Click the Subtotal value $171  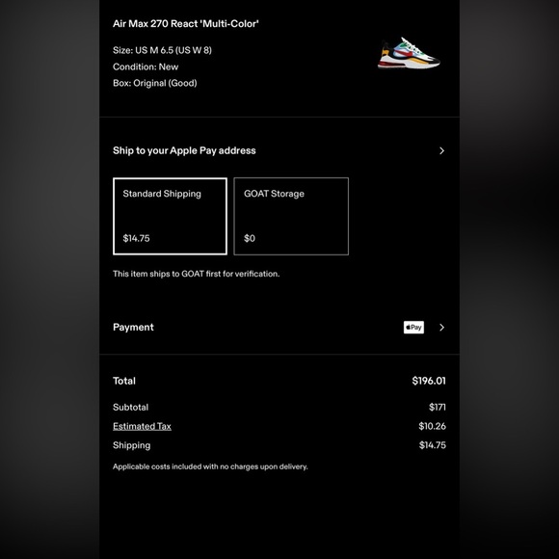tap(438, 407)
